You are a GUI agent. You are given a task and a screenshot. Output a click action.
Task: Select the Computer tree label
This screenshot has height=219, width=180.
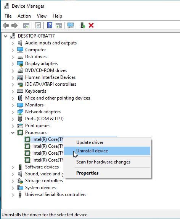[35, 50]
